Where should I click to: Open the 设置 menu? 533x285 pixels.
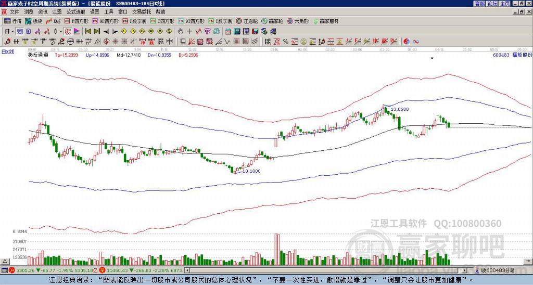coord(95,12)
